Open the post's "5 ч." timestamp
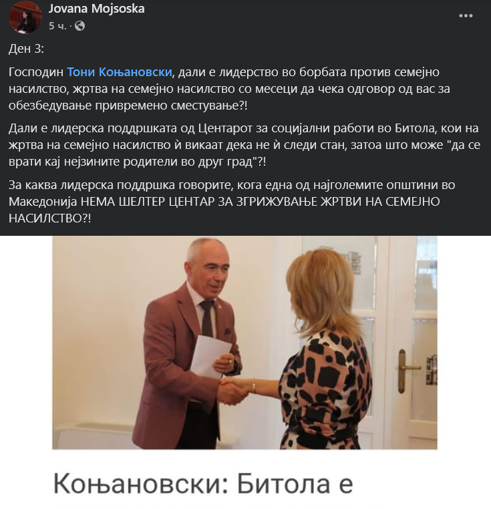This screenshot has height=509, width=491. click(x=57, y=26)
